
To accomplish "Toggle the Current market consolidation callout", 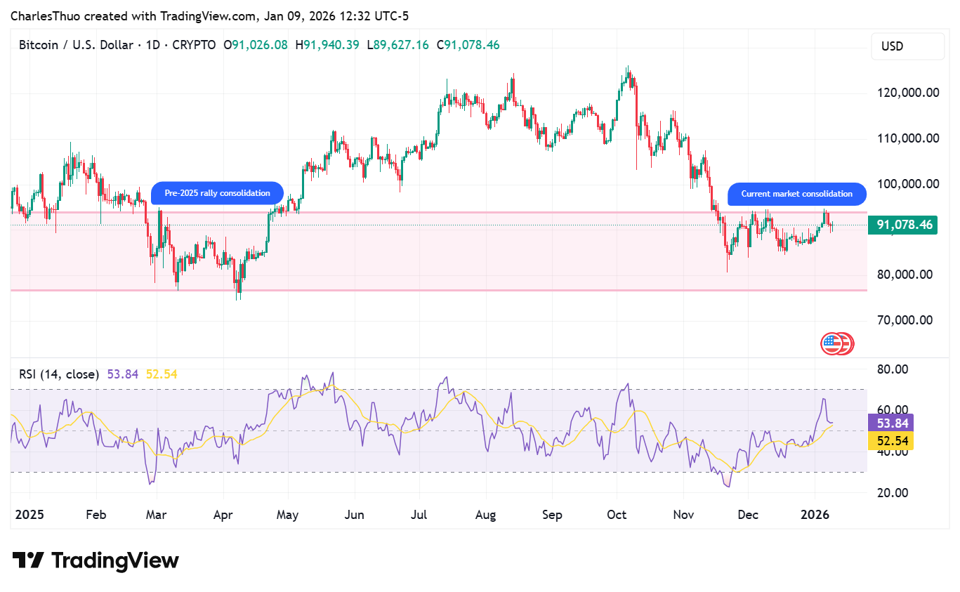I will (x=796, y=194).
